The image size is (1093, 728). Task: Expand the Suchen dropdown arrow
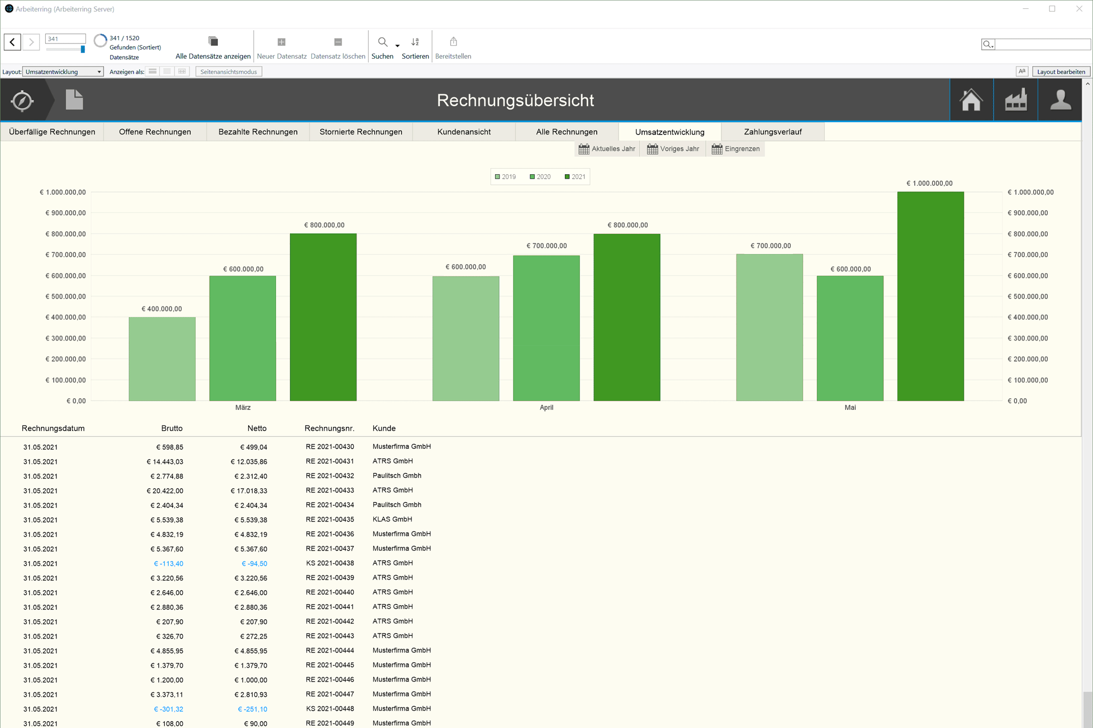397,46
